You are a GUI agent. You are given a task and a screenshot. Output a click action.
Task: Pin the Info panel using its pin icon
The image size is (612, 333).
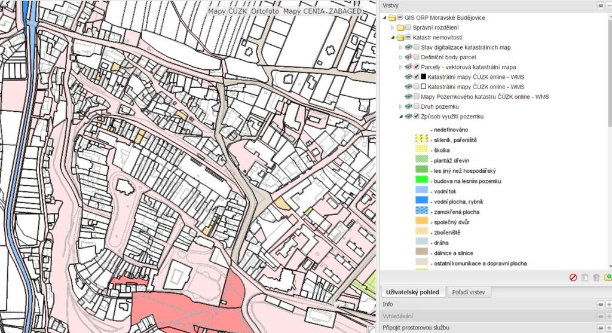coord(600,304)
